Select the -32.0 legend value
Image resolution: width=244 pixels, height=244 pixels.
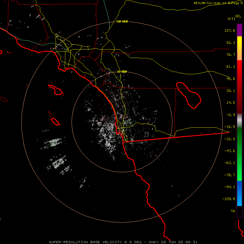[230, 139]
